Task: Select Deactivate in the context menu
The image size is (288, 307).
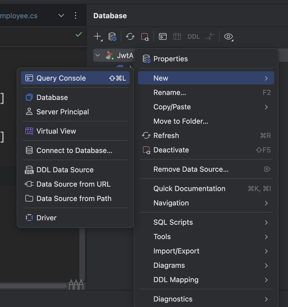Action: point(171,150)
